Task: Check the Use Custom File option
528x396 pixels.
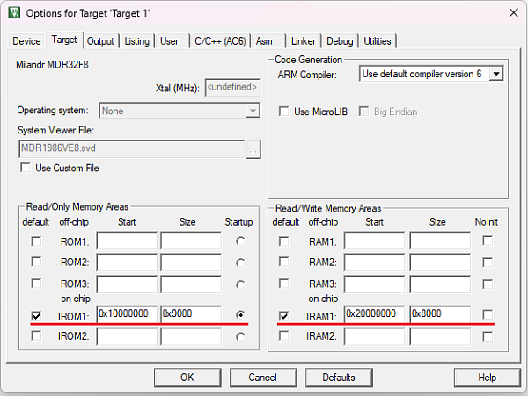Action: tap(25, 168)
